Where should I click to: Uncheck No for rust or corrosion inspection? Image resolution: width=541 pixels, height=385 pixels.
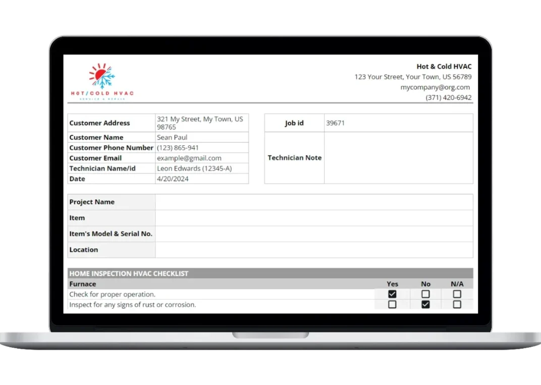tap(425, 305)
